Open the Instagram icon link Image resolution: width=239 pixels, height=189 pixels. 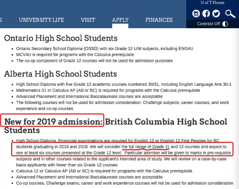[196, 13]
